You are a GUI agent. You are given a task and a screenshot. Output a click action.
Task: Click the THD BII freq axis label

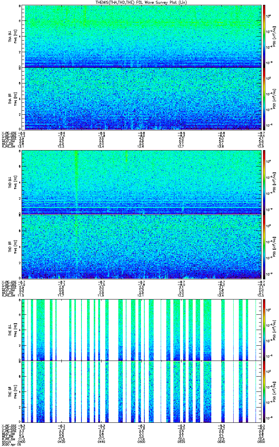(13, 246)
